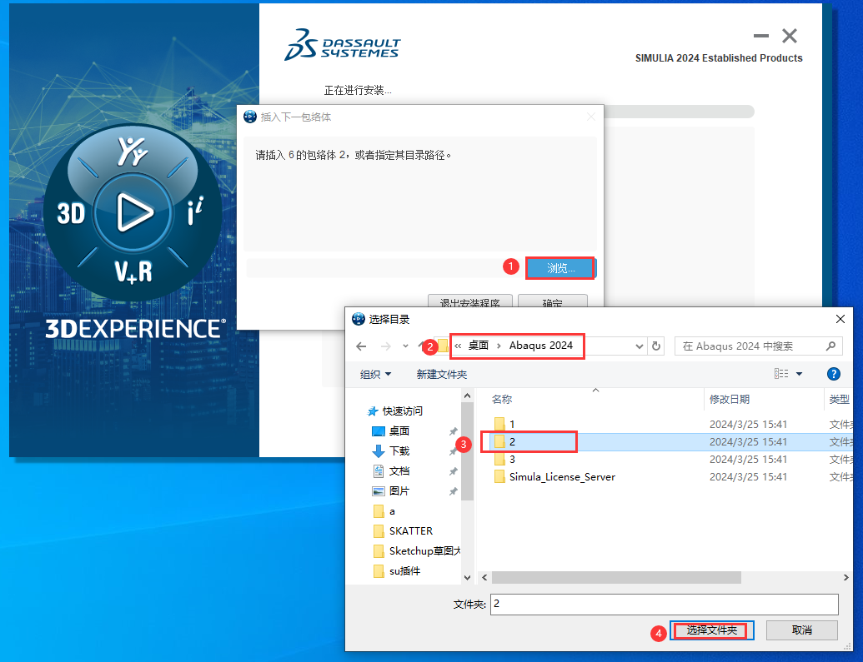The image size is (863, 662).
Task: Open folder a in sidebar
Action: 392,511
